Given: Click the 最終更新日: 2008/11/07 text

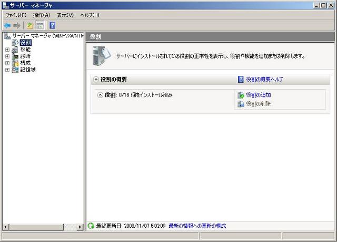Looking at the screenshot, I should point(131,226).
